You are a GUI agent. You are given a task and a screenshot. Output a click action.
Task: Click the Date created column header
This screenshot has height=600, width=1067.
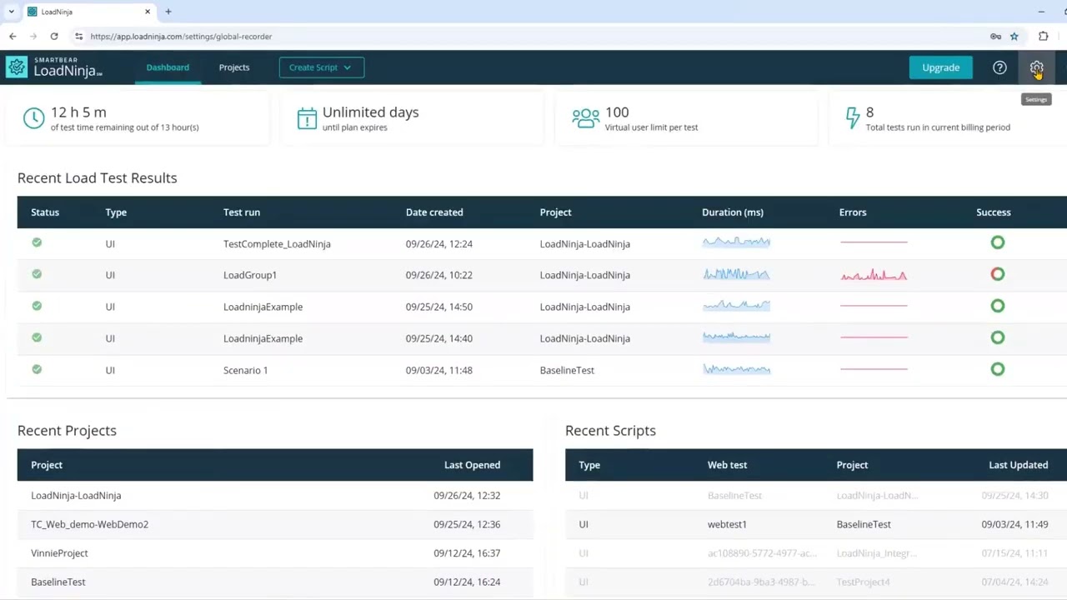(434, 212)
